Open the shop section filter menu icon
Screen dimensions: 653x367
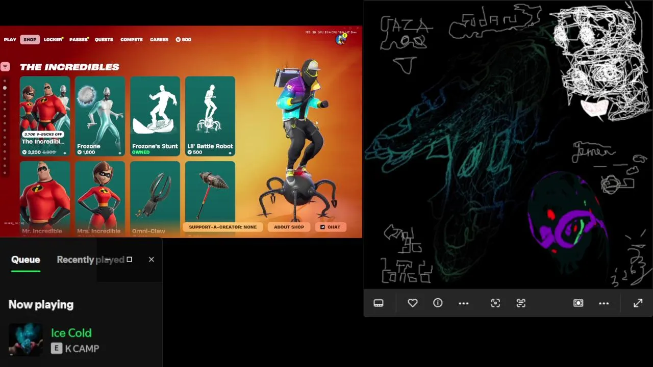click(5, 67)
